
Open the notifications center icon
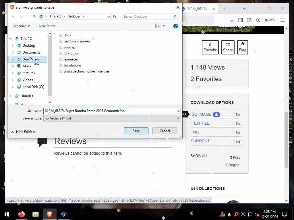[285, 214]
